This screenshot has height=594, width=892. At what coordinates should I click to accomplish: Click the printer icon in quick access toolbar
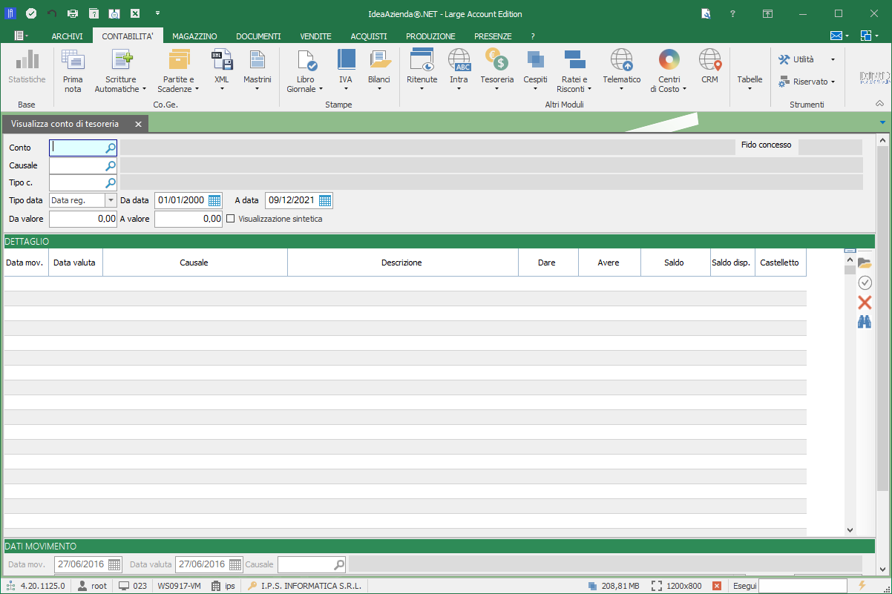(x=72, y=13)
